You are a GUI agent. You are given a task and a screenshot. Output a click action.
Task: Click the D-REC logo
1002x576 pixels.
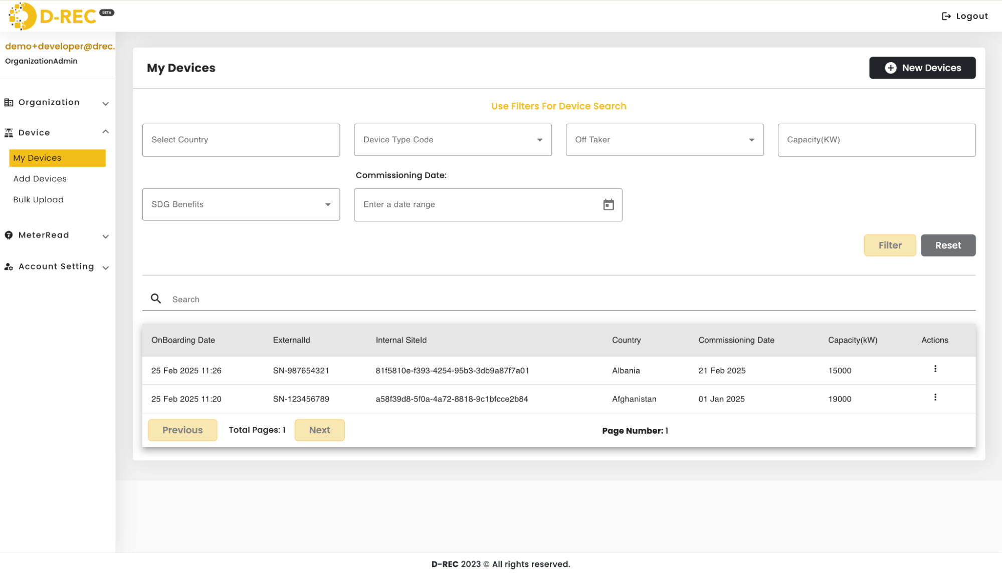click(61, 16)
